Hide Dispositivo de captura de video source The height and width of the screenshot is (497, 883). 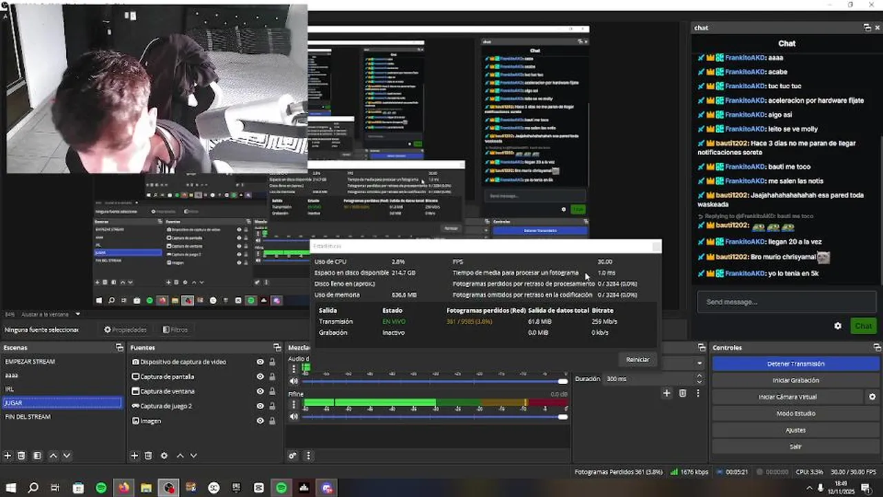pos(260,362)
